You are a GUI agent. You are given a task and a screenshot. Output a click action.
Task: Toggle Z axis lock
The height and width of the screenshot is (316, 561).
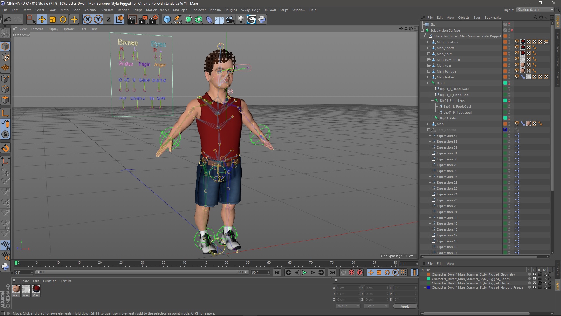109,20
